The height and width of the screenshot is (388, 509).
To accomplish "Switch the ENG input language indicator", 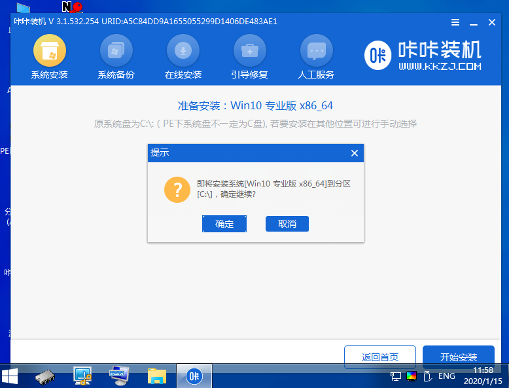I will tap(447, 376).
